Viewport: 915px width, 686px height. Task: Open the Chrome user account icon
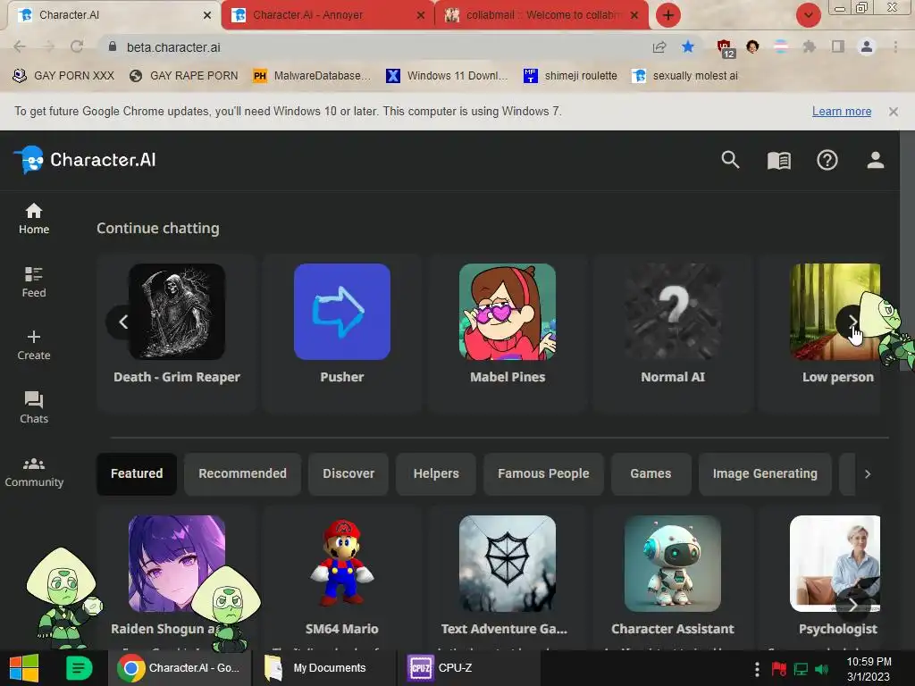pyautogui.click(x=867, y=46)
